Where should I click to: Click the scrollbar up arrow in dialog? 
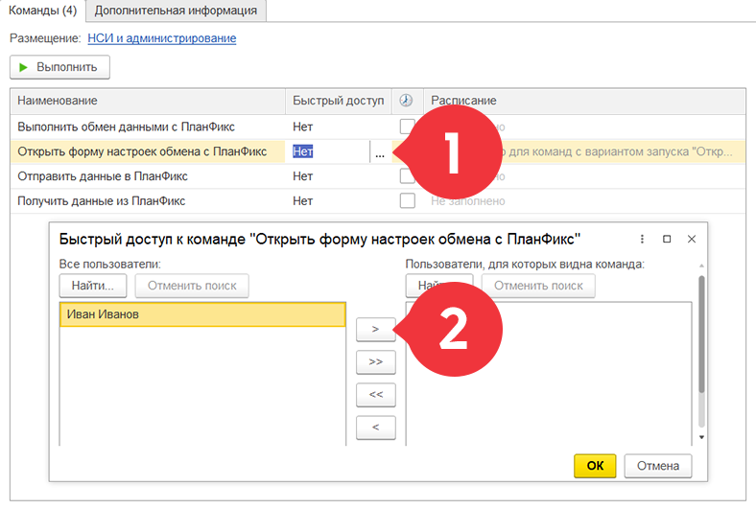(x=701, y=266)
